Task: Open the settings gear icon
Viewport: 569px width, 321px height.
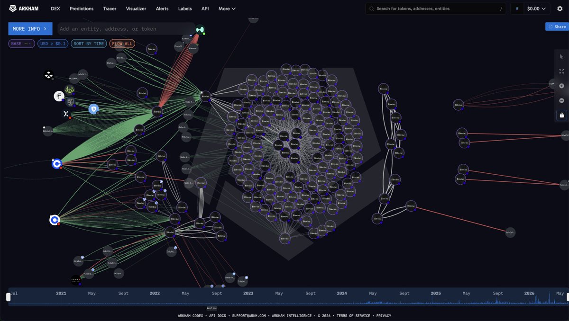Action: (x=560, y=9)
